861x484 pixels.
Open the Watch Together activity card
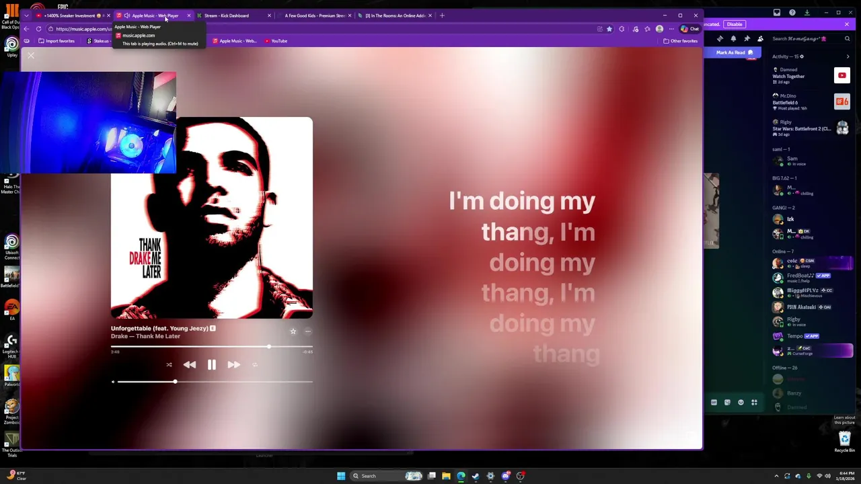(811, 76)
